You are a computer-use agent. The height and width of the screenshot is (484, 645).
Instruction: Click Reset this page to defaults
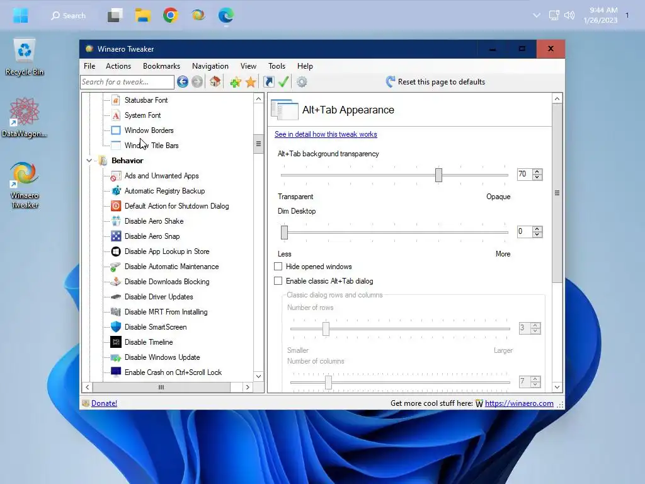coord(436,82)
